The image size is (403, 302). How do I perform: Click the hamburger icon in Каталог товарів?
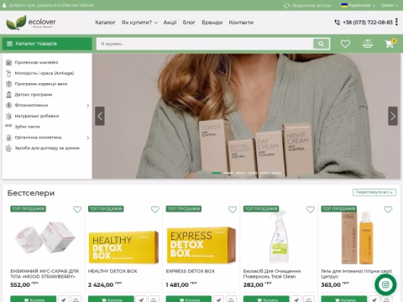coord(9,44)
